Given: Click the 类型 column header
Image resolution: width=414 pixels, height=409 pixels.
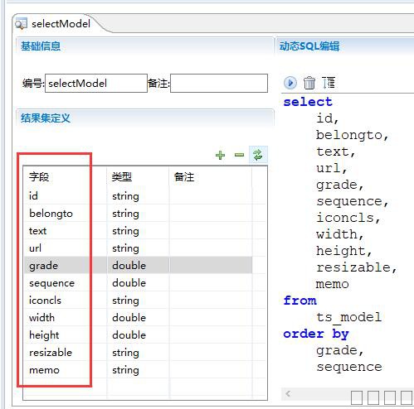Looking at the screenshot, I should coord(122,176).
